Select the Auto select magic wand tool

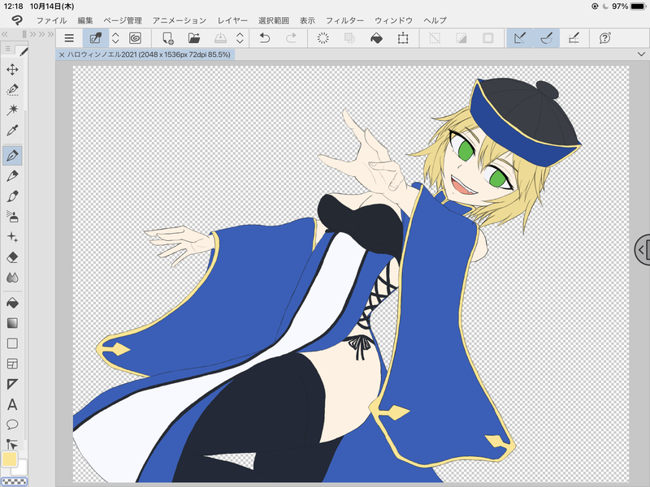(x=12, y=110)
